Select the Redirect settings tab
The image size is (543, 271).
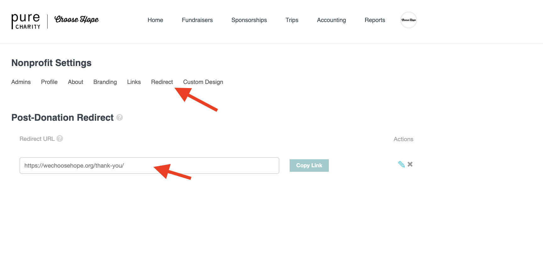[162, 82]
